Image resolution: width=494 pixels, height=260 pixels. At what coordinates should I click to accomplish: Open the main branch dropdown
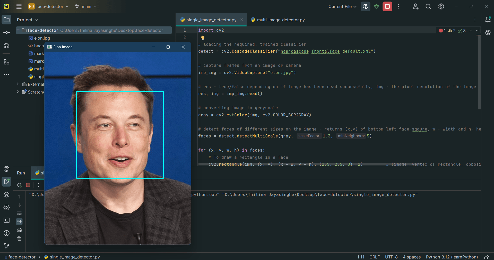coord(86,6)
